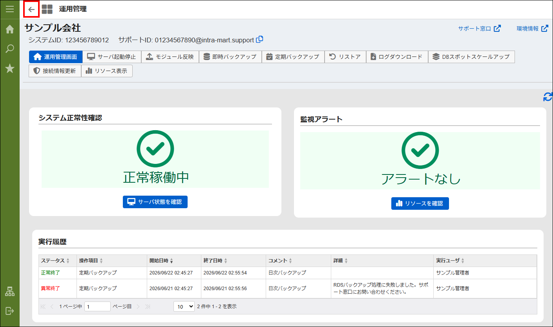Go to the home icon in sidebar
This screenshot has height=327, width=553.
(x=10, y=29)
